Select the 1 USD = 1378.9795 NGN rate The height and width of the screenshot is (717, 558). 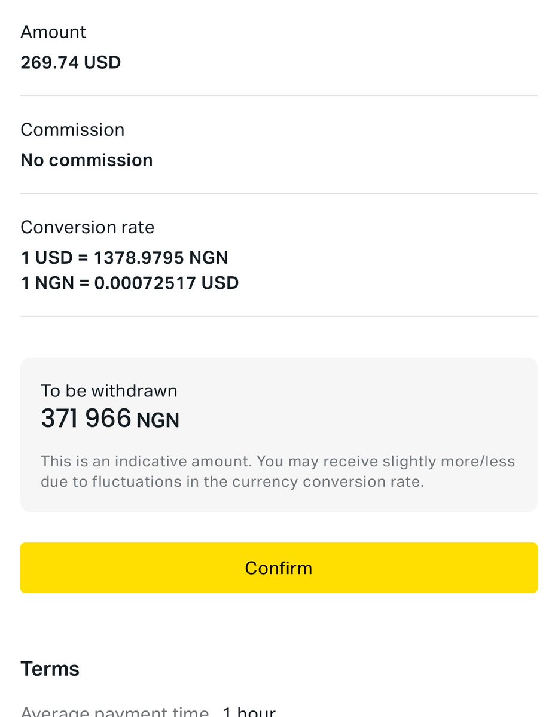(124, 258)
